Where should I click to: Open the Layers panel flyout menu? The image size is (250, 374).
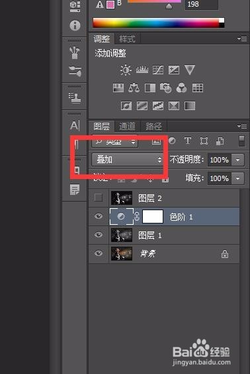click(242, 126)
